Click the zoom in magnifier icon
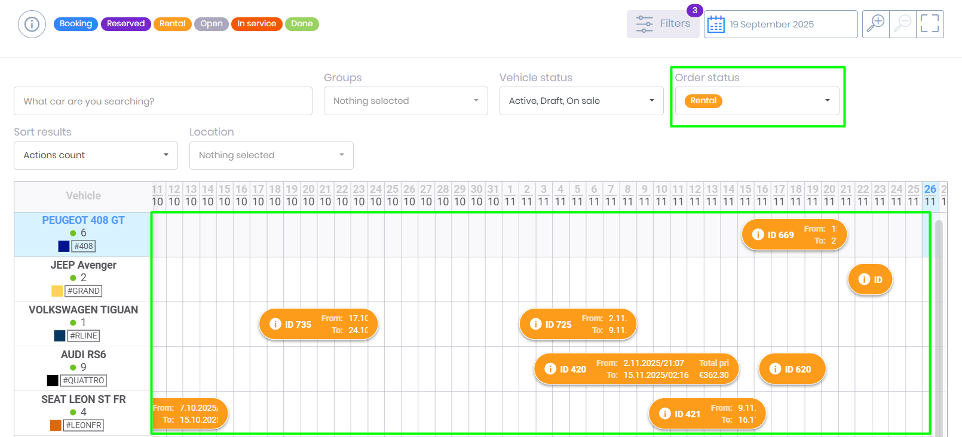 (x=875, y=24)
